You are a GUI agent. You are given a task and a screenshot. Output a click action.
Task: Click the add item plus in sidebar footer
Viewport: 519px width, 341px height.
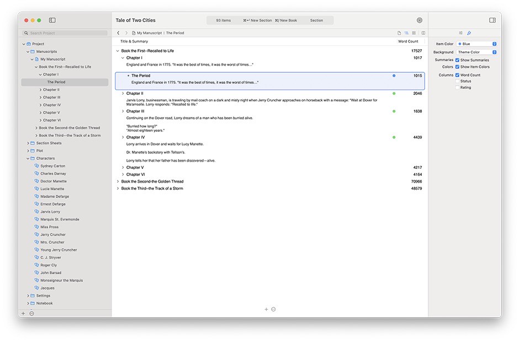pos(23,313)
